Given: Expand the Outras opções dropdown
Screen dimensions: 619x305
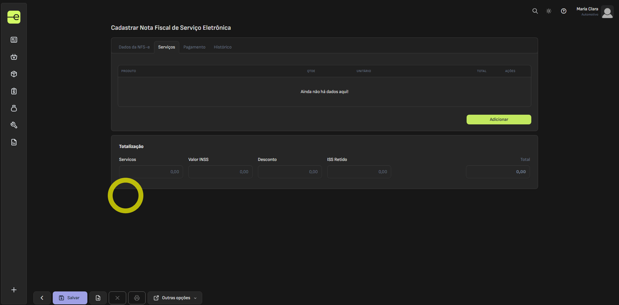Looking at the screenshot, I should (175, 298).
